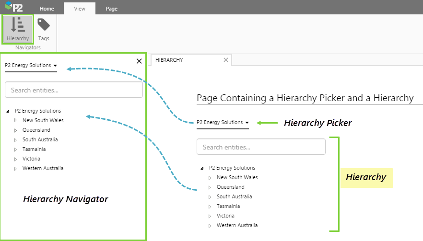Collapse P2 Energy Solutions node in navigator
Image resolution: width=423 pixels, height=241 pixels.
click(x=8, y=111)
